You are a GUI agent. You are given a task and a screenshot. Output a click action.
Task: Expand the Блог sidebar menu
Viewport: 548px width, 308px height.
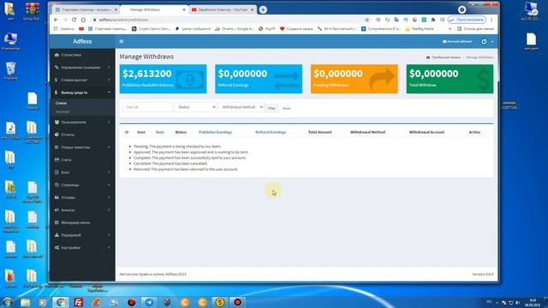(82, 173)
